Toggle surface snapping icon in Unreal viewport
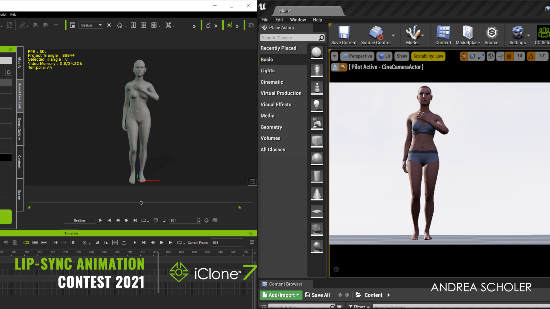550x309 pixels. (x=500, y=56)
